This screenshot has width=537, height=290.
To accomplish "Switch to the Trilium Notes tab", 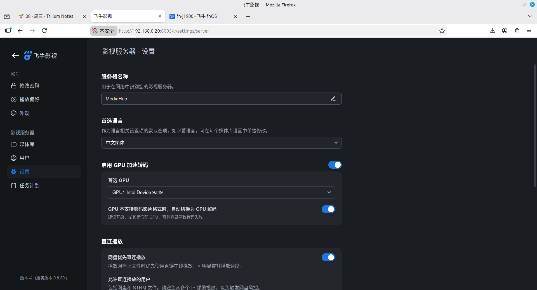I will pos(49,16).
